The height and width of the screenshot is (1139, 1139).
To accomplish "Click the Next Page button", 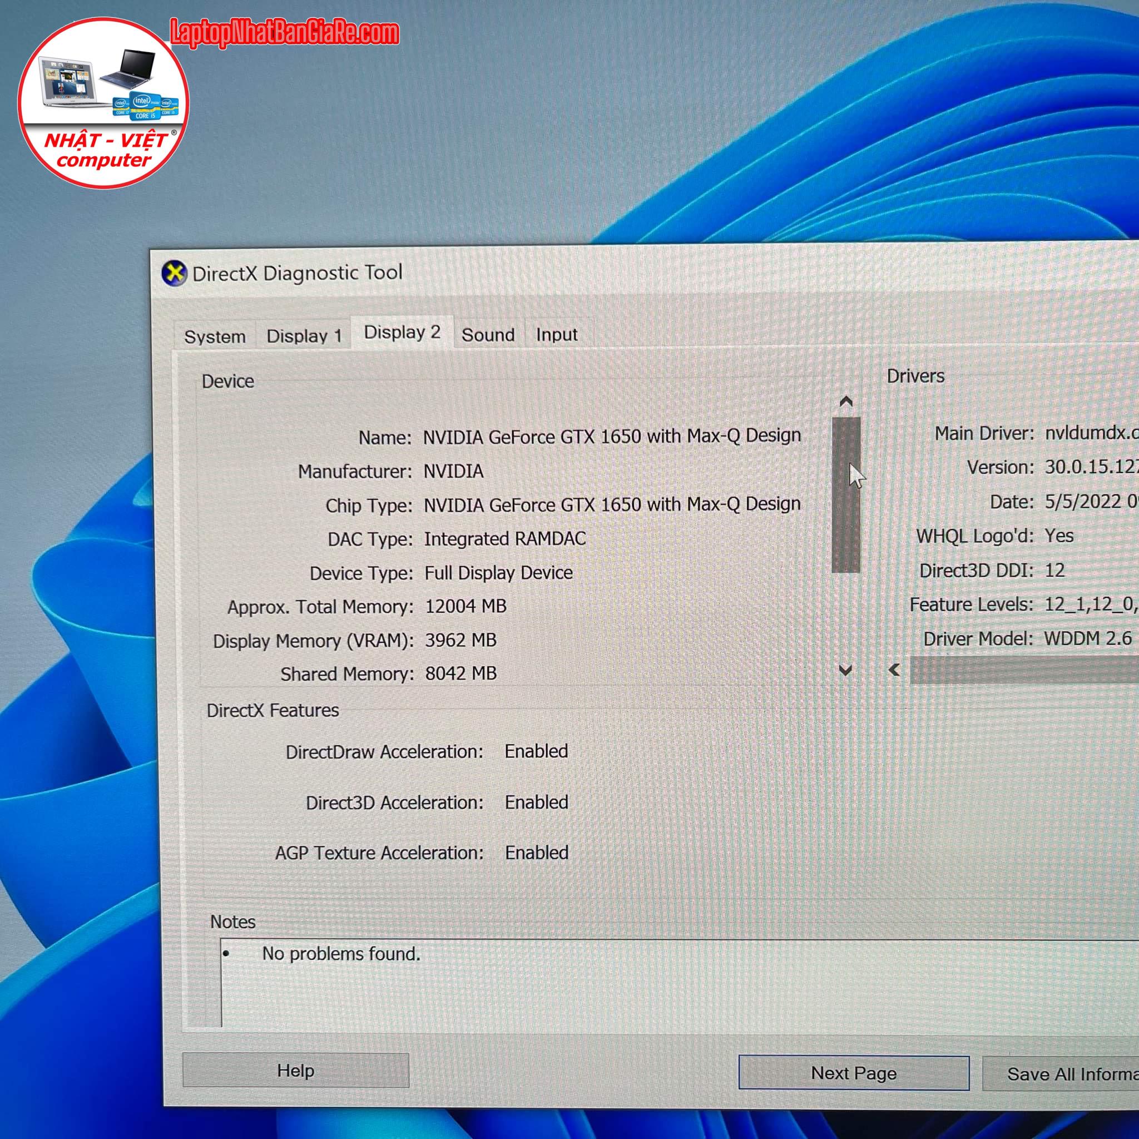I will [x=853, y=1073].
